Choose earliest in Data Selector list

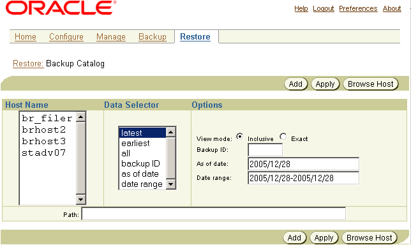coord(142,143)
